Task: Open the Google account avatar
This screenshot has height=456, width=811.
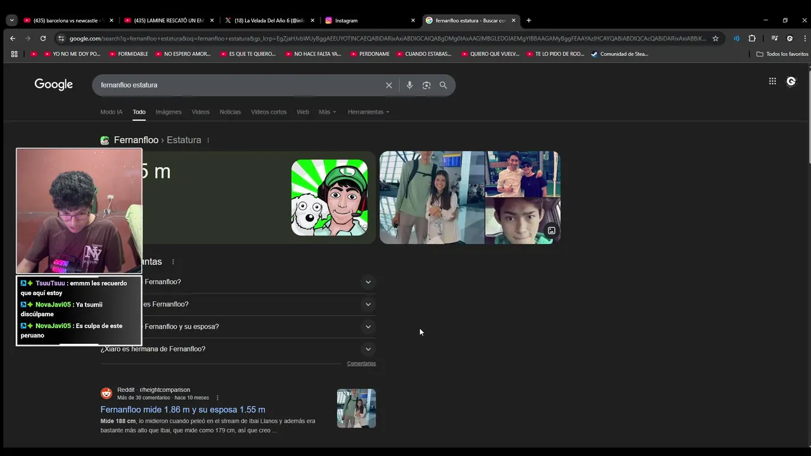Action: pos(791,81)
